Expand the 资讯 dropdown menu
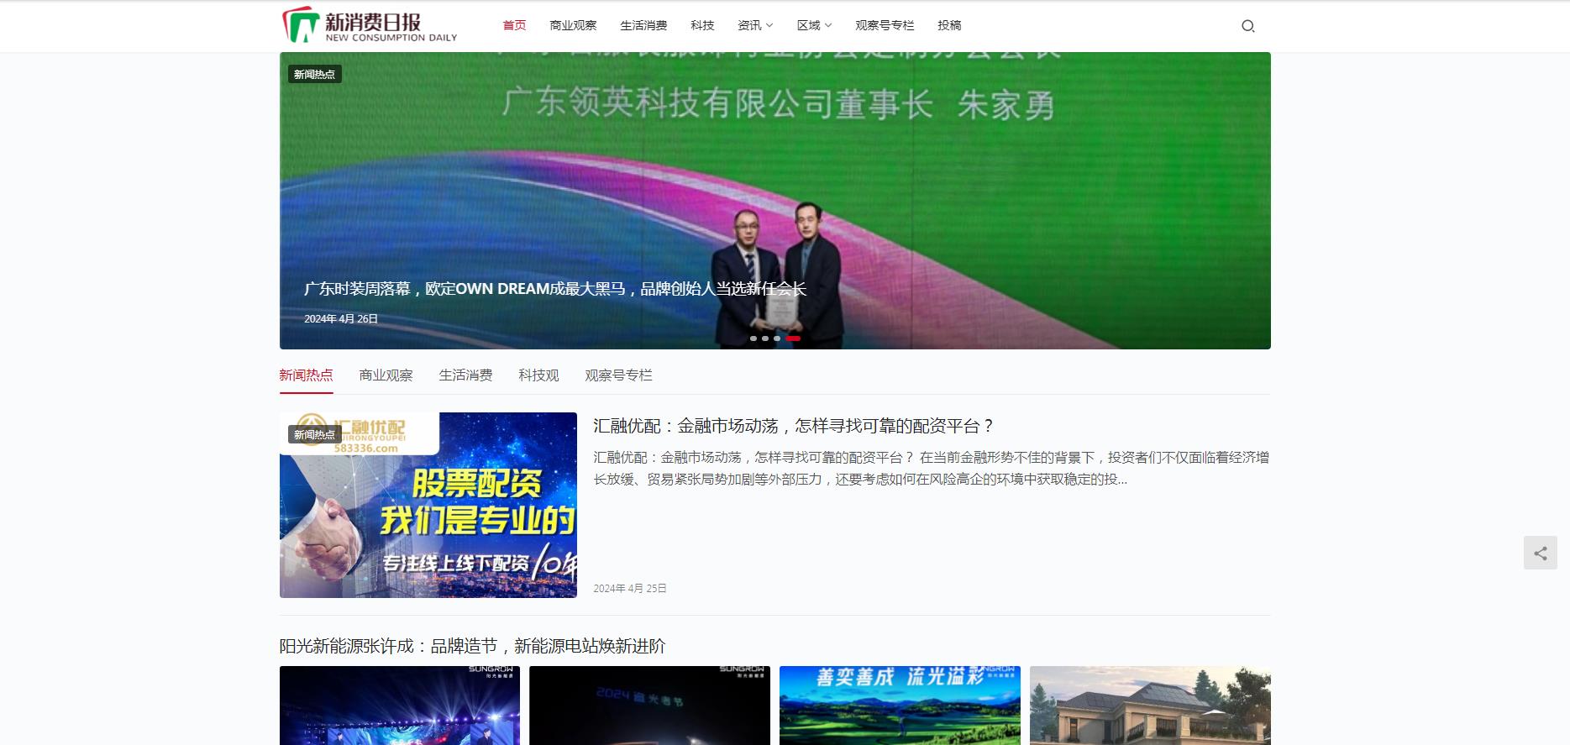Viewport: 1570px width, 745px height. coord(755,25)
